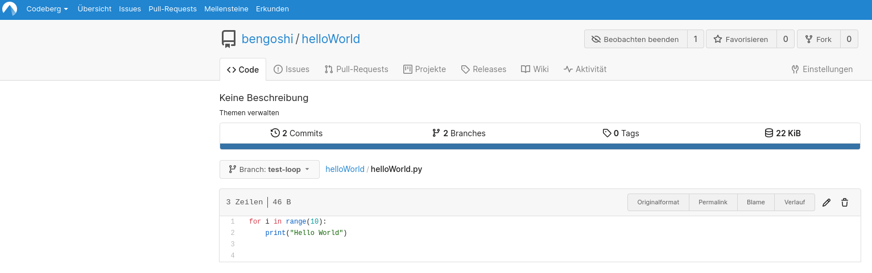The image size is (872, 273).
Task: Click the Codeberg mountain logo
Action: point(10,9)
